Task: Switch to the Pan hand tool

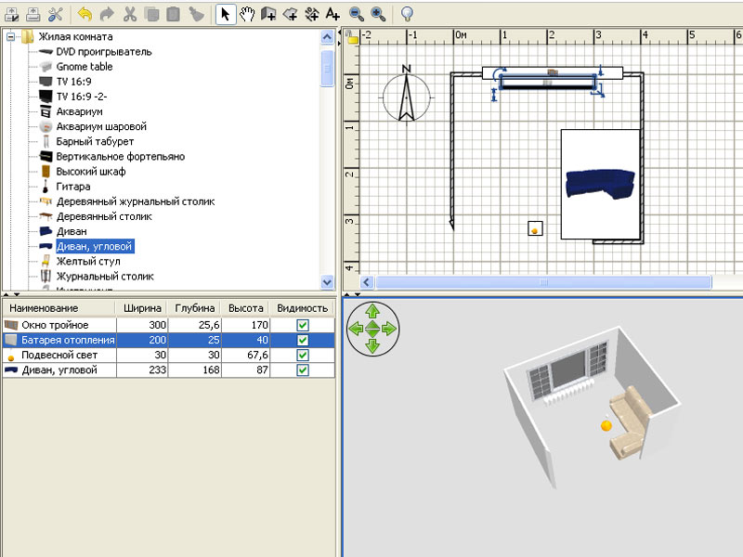Action: (246, 14)
